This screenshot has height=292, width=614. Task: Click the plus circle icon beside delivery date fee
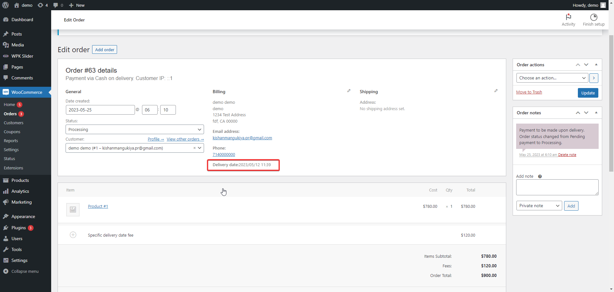[x=73, y=235]
